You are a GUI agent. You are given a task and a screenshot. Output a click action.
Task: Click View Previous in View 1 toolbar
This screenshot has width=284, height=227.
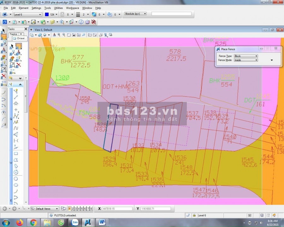90,35
